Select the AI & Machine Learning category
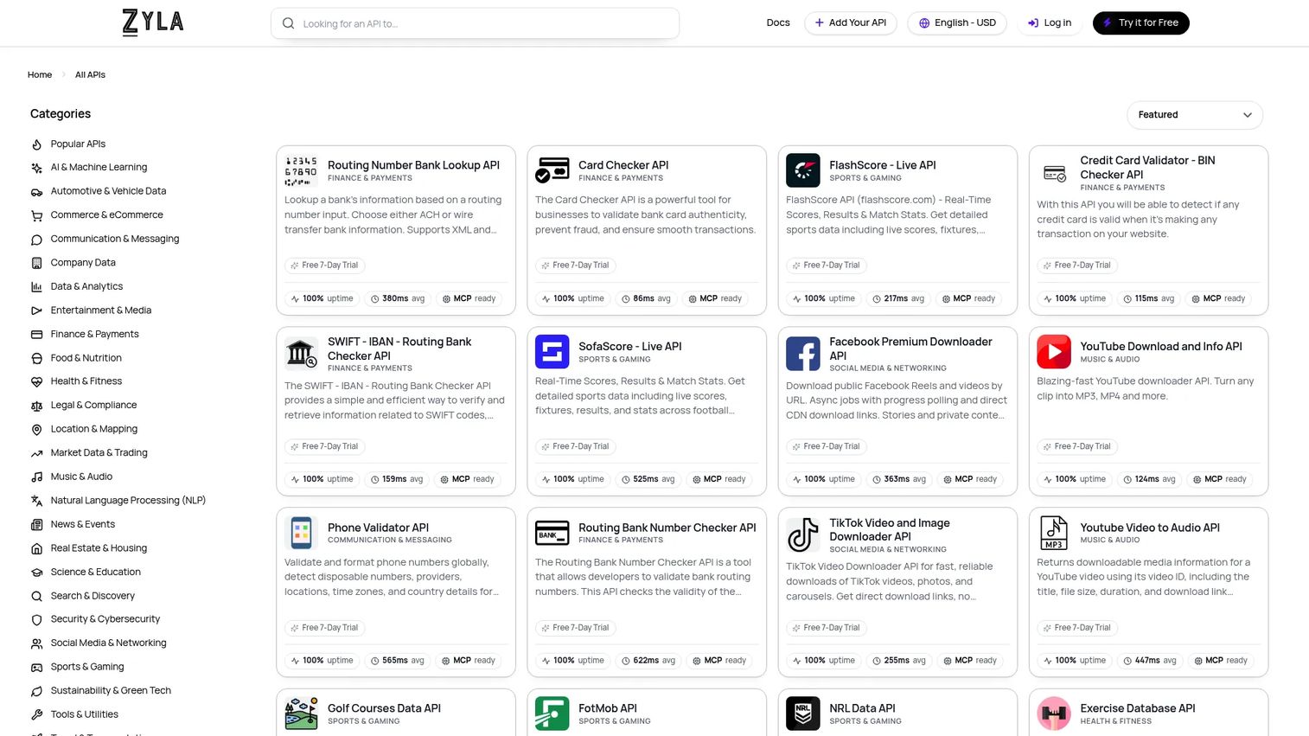The height and width of the screenshot is (736, 1309). coord(99,168)
